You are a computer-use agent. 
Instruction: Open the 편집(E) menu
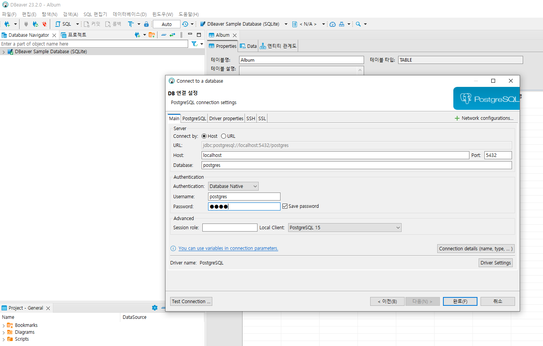pos(29,15)
